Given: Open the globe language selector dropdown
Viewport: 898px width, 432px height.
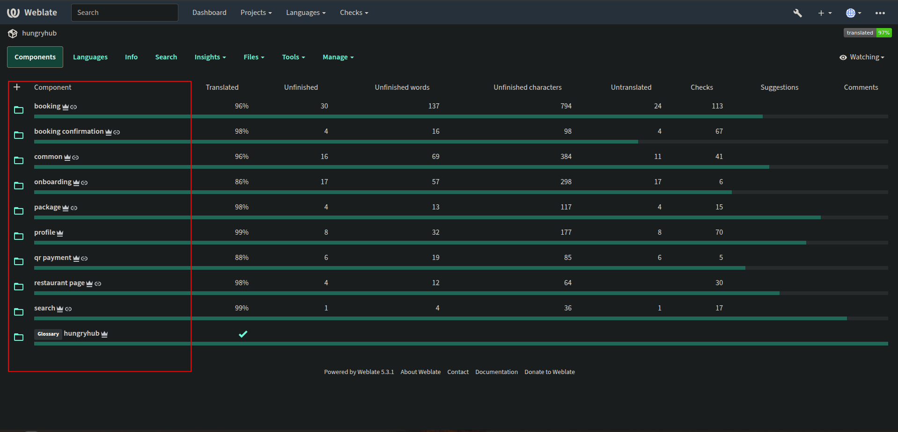Looking at the screenshot, I should (853, 13).
